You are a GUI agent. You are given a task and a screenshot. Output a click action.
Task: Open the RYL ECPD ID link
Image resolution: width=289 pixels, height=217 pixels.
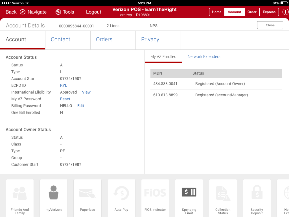(x=64, y=85)
